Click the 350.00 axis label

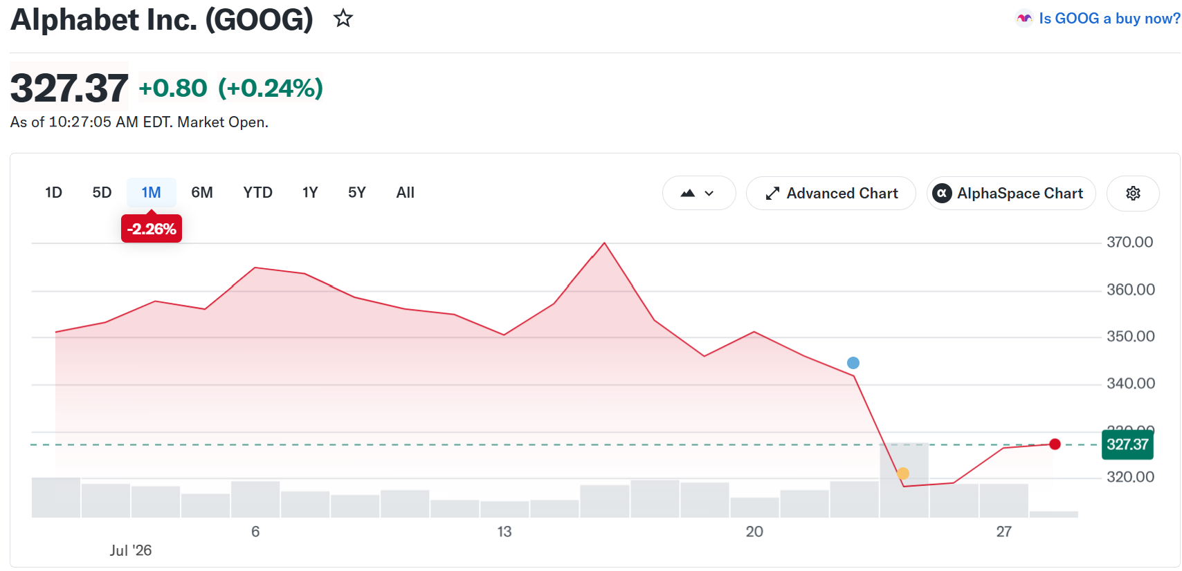(x=1130, y=337)
